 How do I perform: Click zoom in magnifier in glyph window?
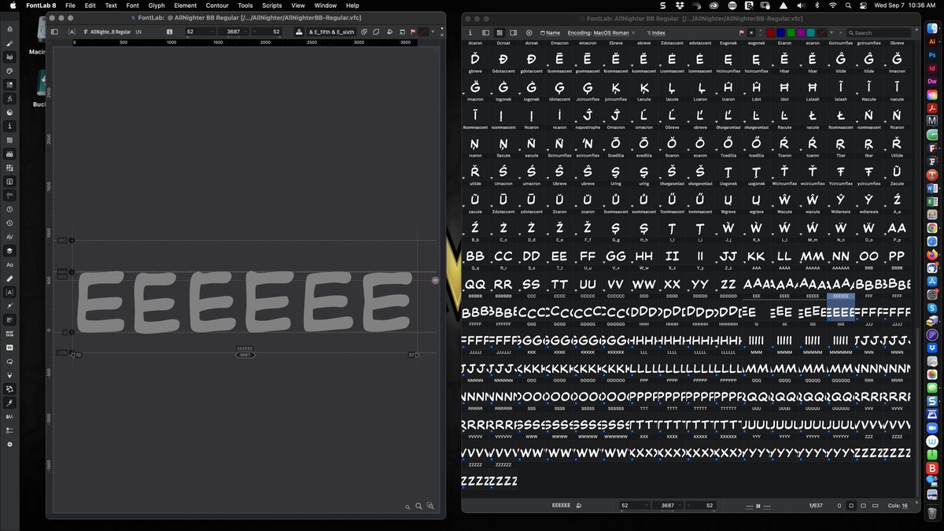pos(419,506)
